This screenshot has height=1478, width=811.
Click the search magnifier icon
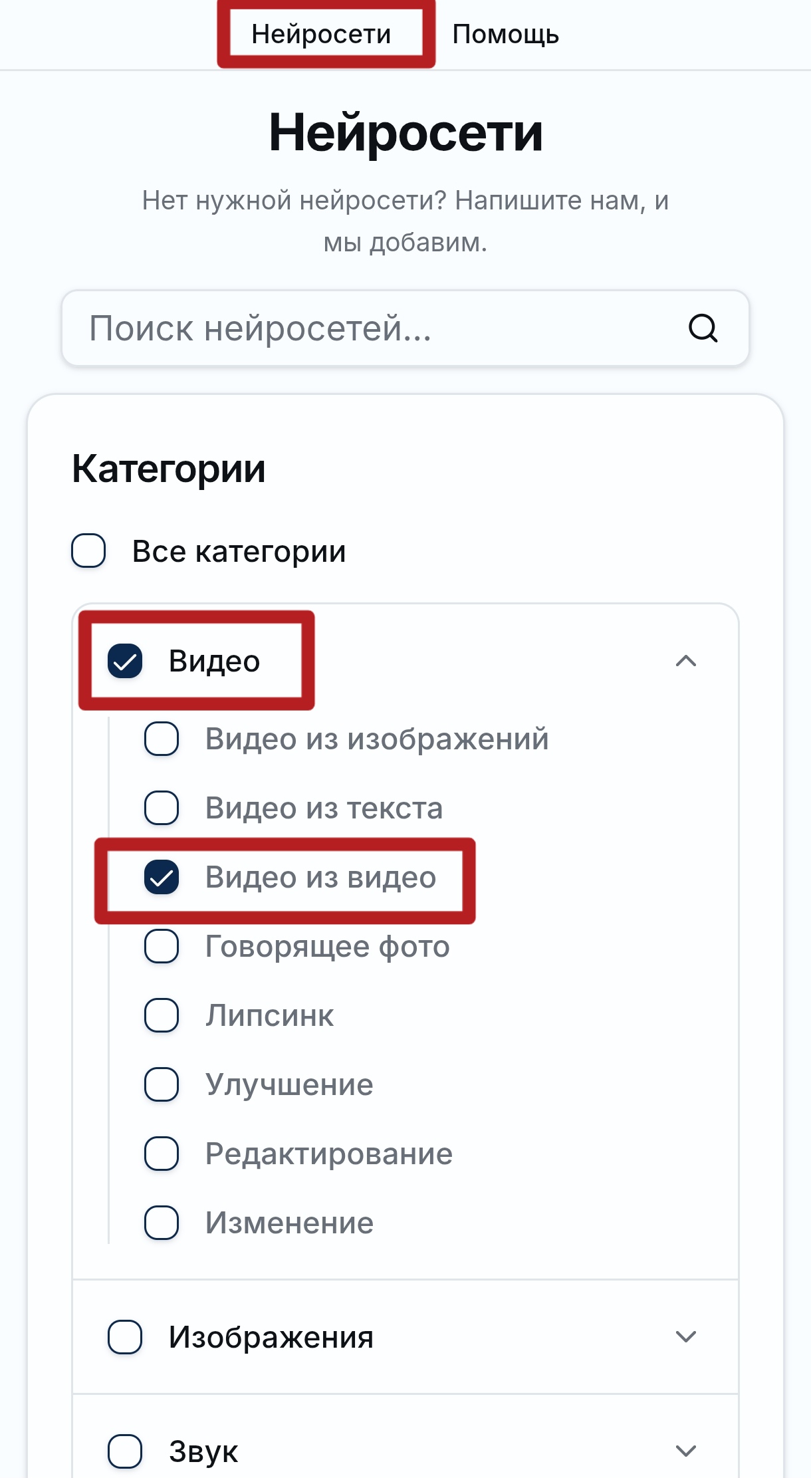pos(702,328)
